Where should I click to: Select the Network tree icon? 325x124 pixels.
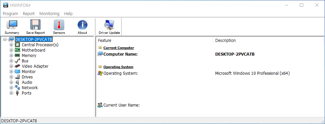point(17,87)
